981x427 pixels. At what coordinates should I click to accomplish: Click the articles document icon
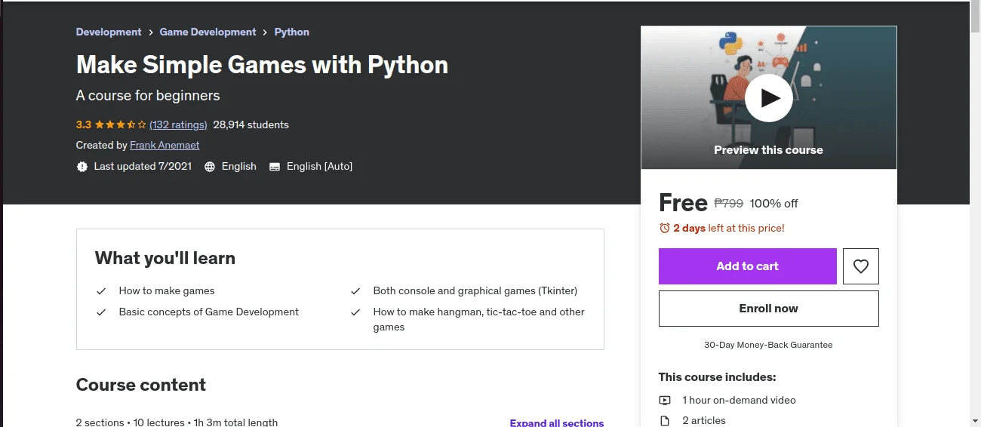(x=665, y=421)
